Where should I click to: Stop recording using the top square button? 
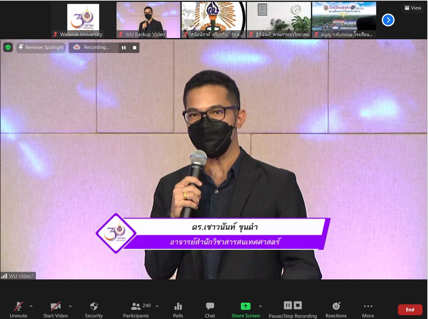point(134,48)
